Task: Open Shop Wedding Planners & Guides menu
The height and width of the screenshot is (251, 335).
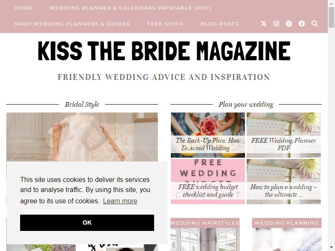Action: click(72, 24)
